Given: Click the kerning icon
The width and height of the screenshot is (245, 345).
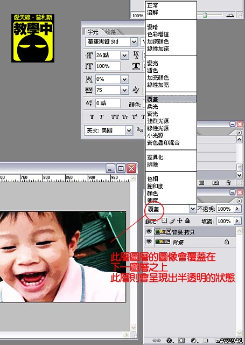Looking at the screenshot, I should [136, 90].
